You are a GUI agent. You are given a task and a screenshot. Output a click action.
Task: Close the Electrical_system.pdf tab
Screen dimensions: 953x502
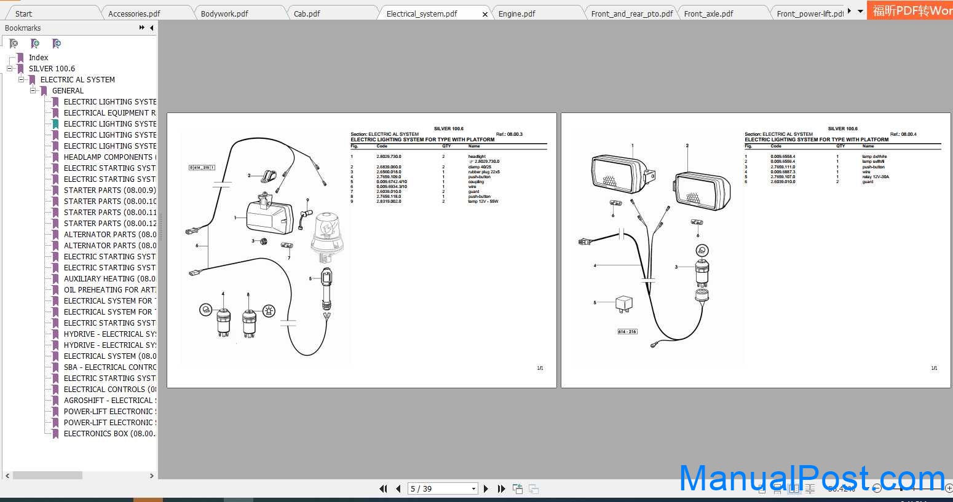(x=485, y=14)
